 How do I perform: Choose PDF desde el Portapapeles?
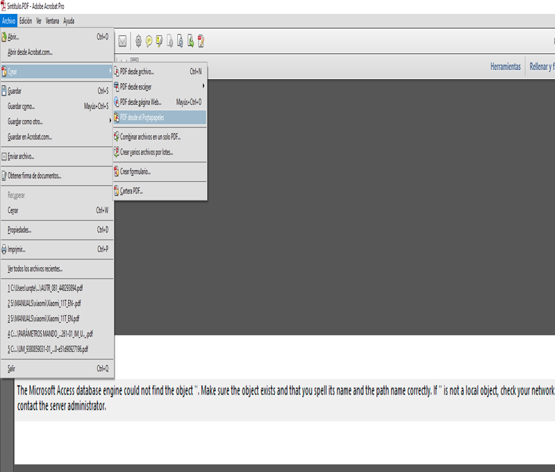[142, 117]
